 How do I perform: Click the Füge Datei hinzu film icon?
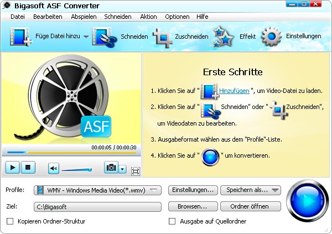click(x=20, y=37)
